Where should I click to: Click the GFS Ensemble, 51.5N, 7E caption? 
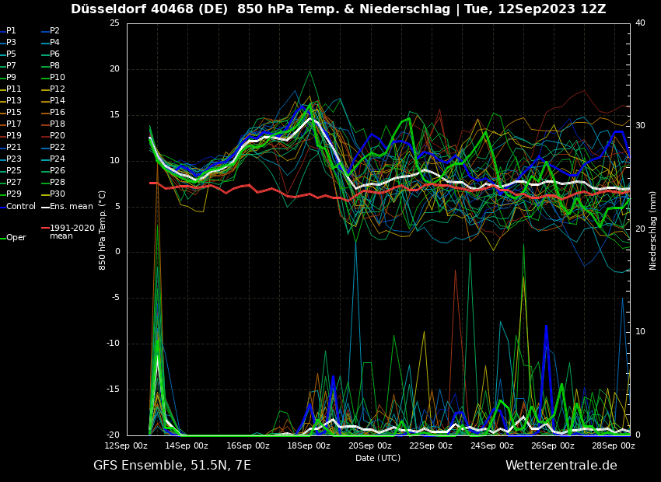(x=172, y=466)
